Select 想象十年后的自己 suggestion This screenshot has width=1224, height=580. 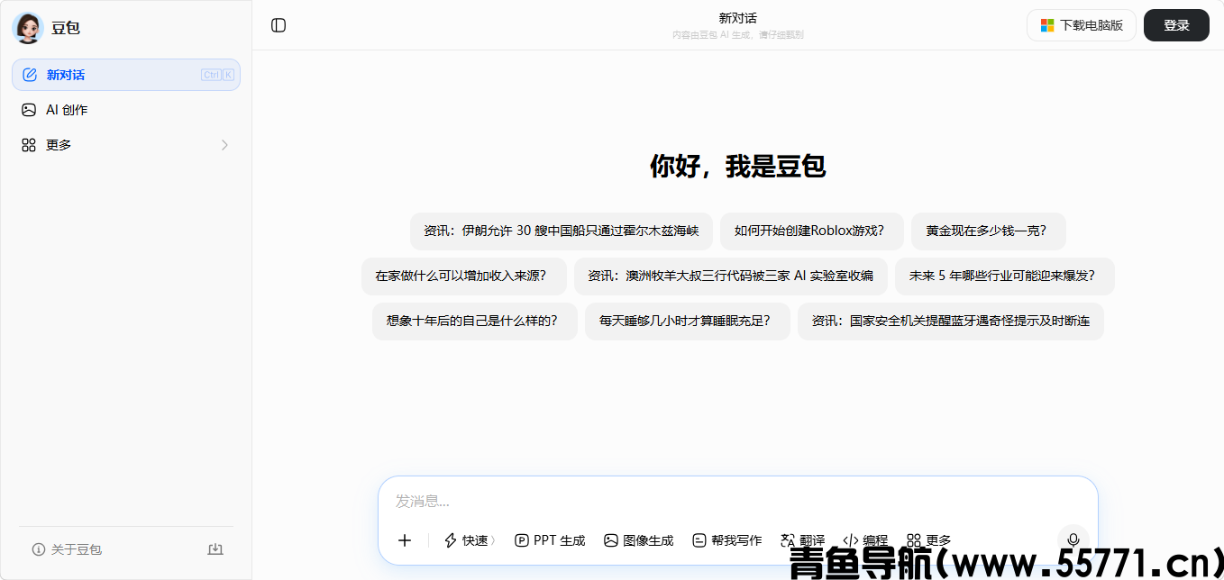475,322
